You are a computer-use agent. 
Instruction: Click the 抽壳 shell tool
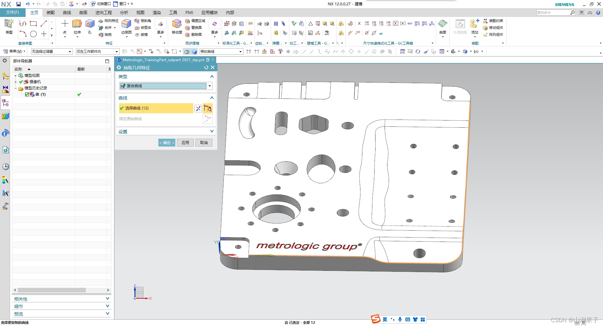pos(105,35)
